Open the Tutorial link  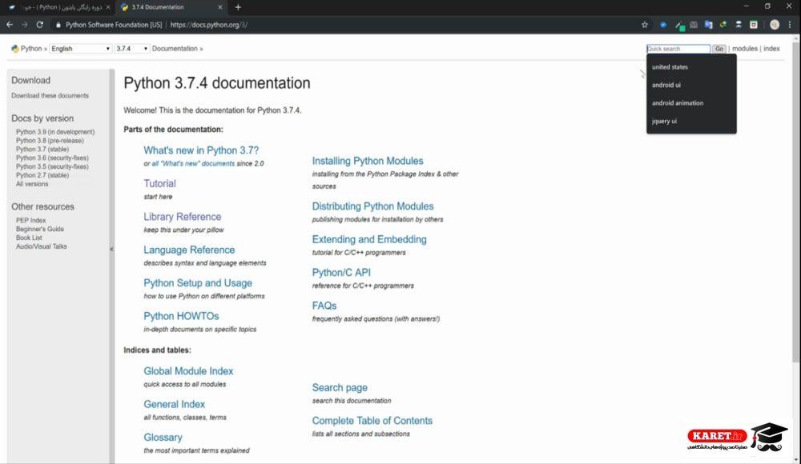[159, 183]
